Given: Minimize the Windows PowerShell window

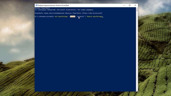Looking at the screenshot, I should (124, 5).
